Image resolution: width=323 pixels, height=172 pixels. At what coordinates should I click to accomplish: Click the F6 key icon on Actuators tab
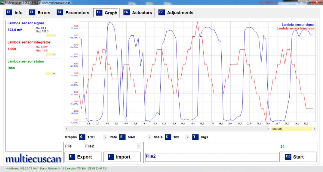pos(126,13)
